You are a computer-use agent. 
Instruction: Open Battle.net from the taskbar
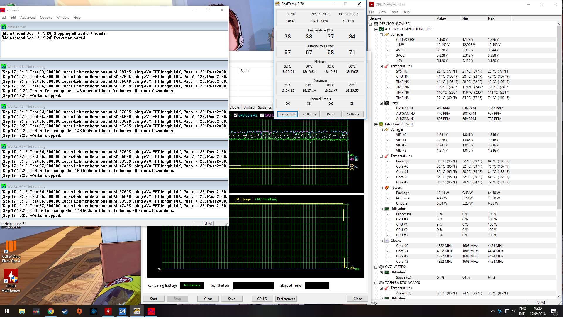pyautogui.click(x=94, y=311)
